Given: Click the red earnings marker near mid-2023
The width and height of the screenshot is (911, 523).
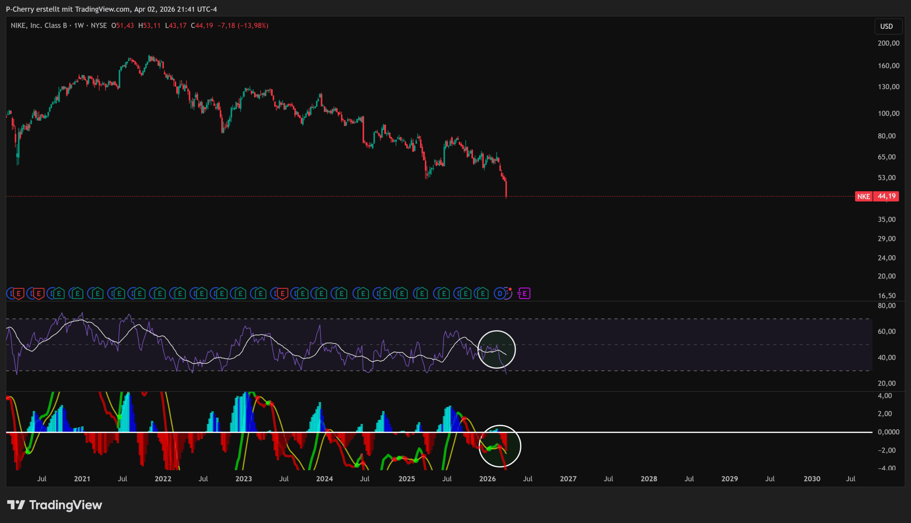Looking at the screenshot, I should [283, 294].
